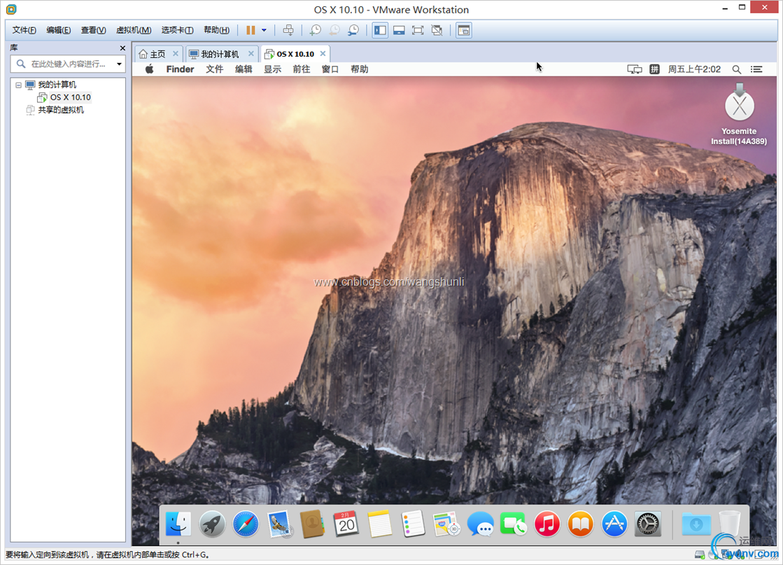
Task: Open Launchpad in the Dock
Action: [212, 524]
